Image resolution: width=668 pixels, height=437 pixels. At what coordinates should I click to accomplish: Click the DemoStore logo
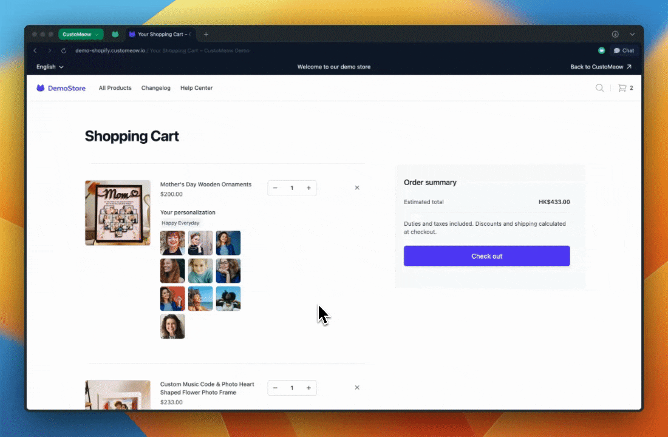[x=61, y=88]
